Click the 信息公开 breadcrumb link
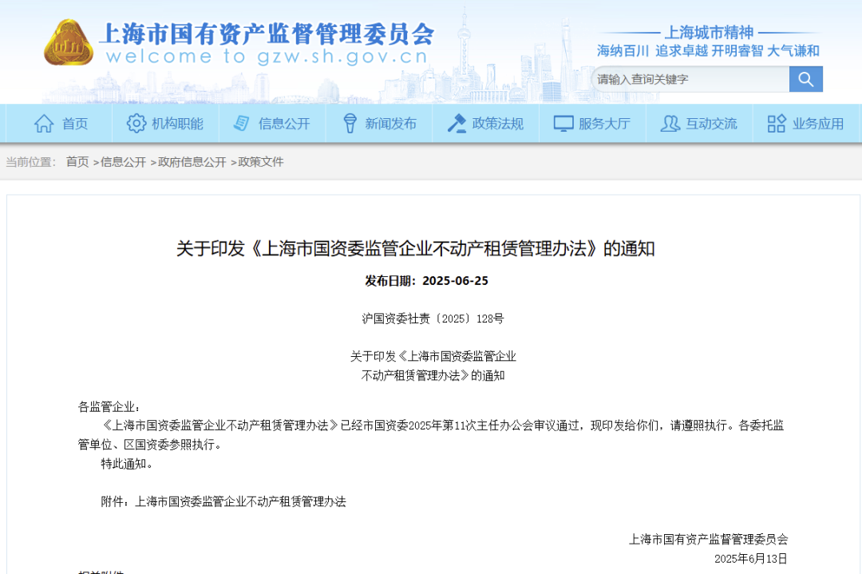Viewport: 862px width, 574px height. [x=123, y=162]
